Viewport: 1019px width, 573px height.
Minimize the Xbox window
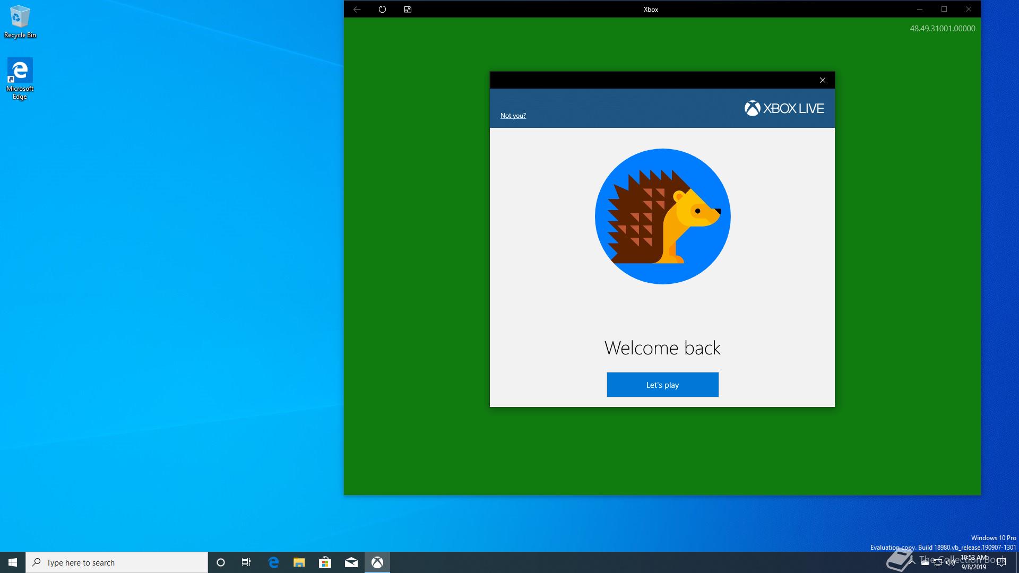920,9
